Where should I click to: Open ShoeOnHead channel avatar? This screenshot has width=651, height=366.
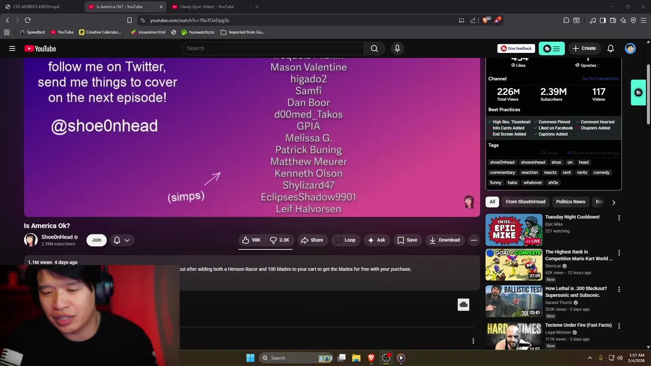coord(31,240)
